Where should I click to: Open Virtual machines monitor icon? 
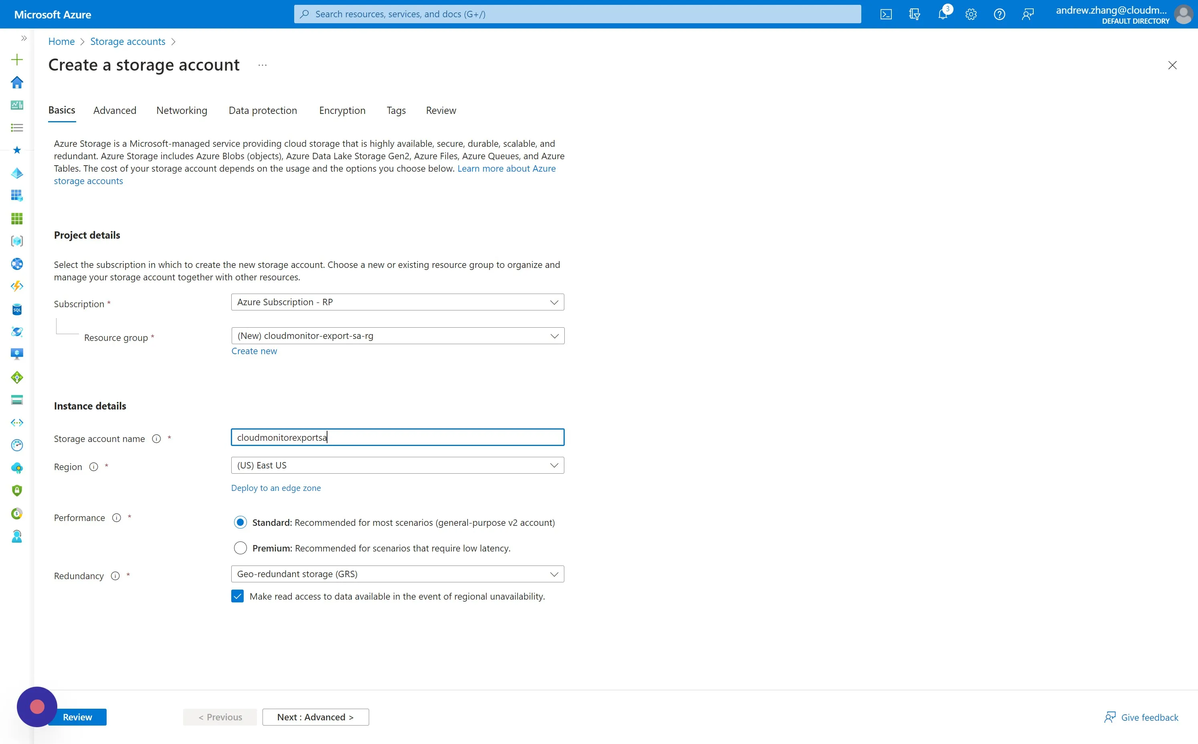click(x=17, y=354)
